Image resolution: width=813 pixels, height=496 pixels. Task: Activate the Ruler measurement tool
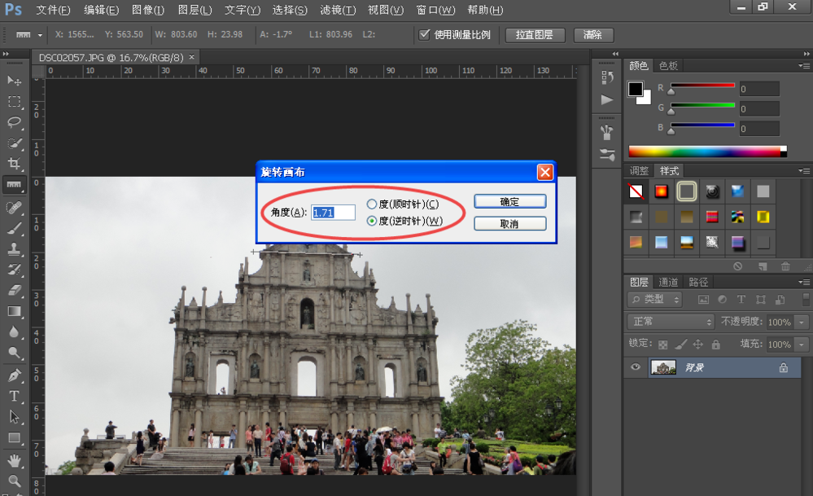tap(14, 185)
